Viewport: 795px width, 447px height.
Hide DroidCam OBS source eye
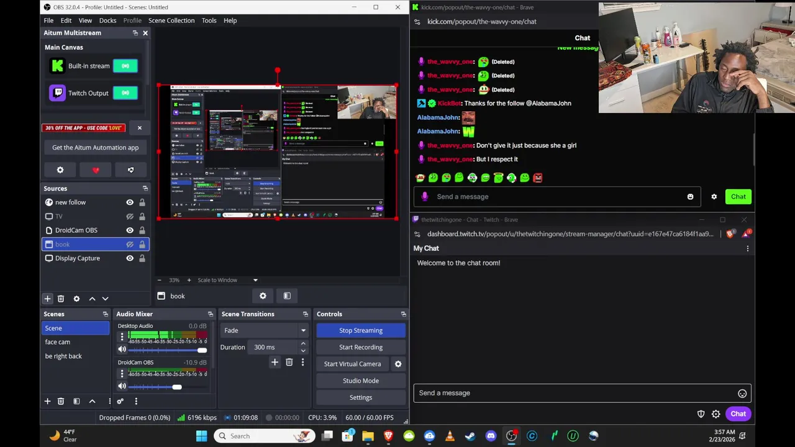tap(130, 230)
